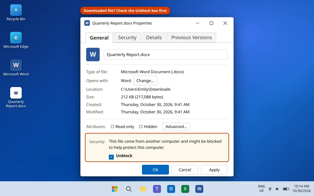
Task: Click the security warning message text
Action: coord(165,144)
